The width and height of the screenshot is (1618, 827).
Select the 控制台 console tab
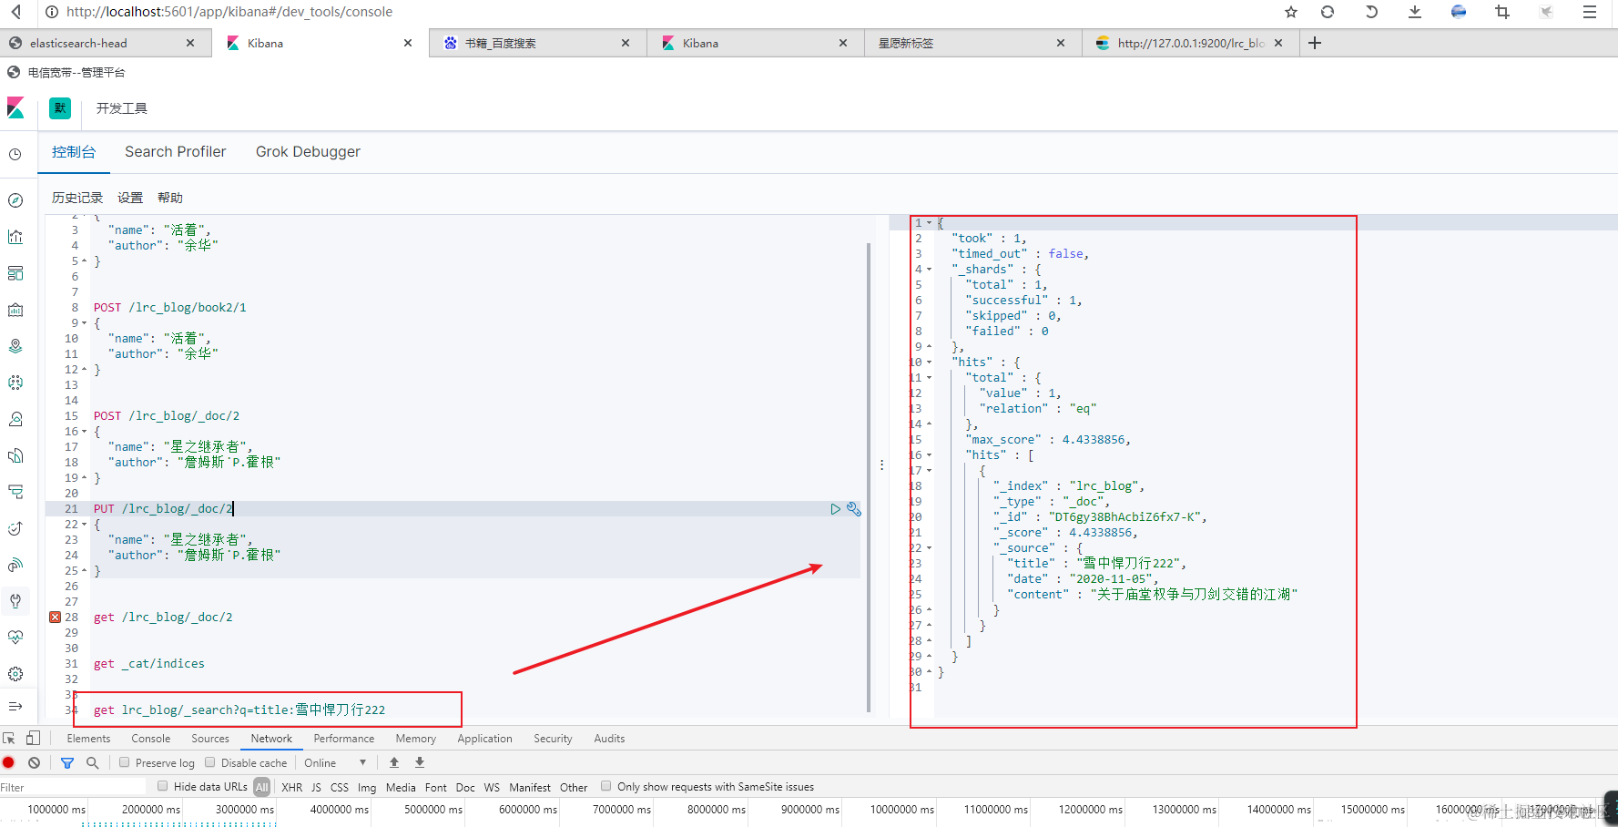(74, 152)
